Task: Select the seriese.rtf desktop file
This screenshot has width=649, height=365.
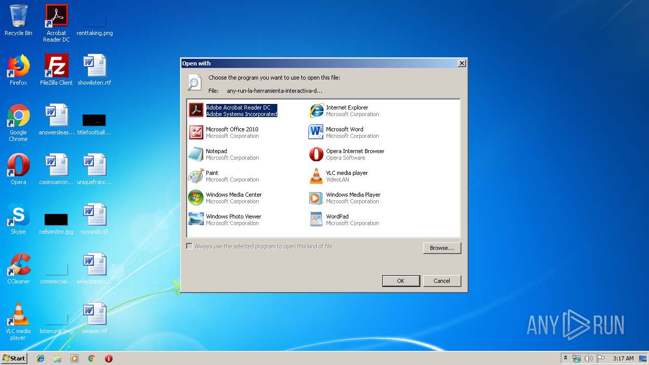Action: click(x=94, y=318)
